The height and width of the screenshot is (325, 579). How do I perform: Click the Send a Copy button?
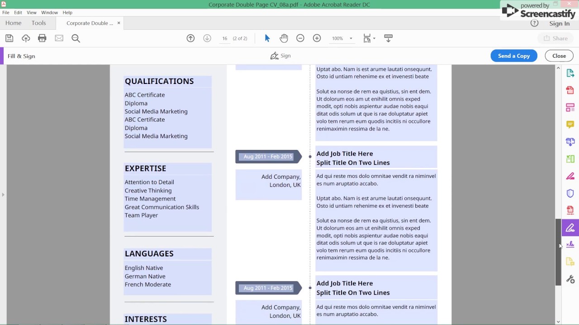(x=514, y=56)
